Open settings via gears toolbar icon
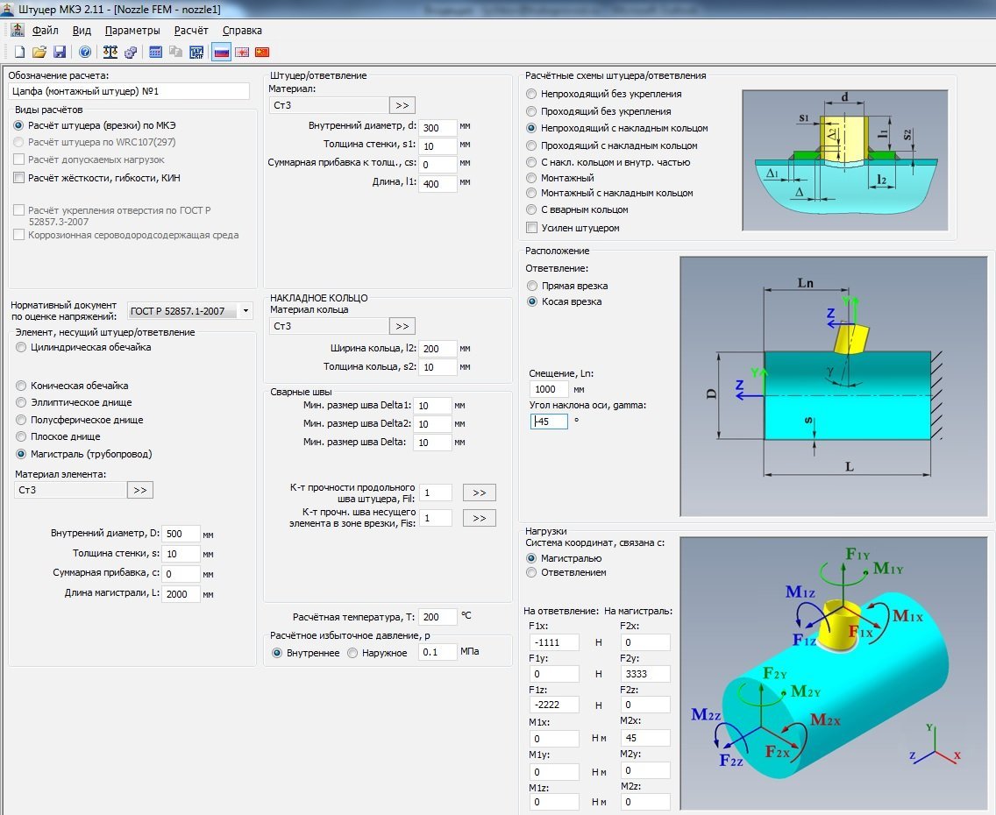 [x=131, y=52]
